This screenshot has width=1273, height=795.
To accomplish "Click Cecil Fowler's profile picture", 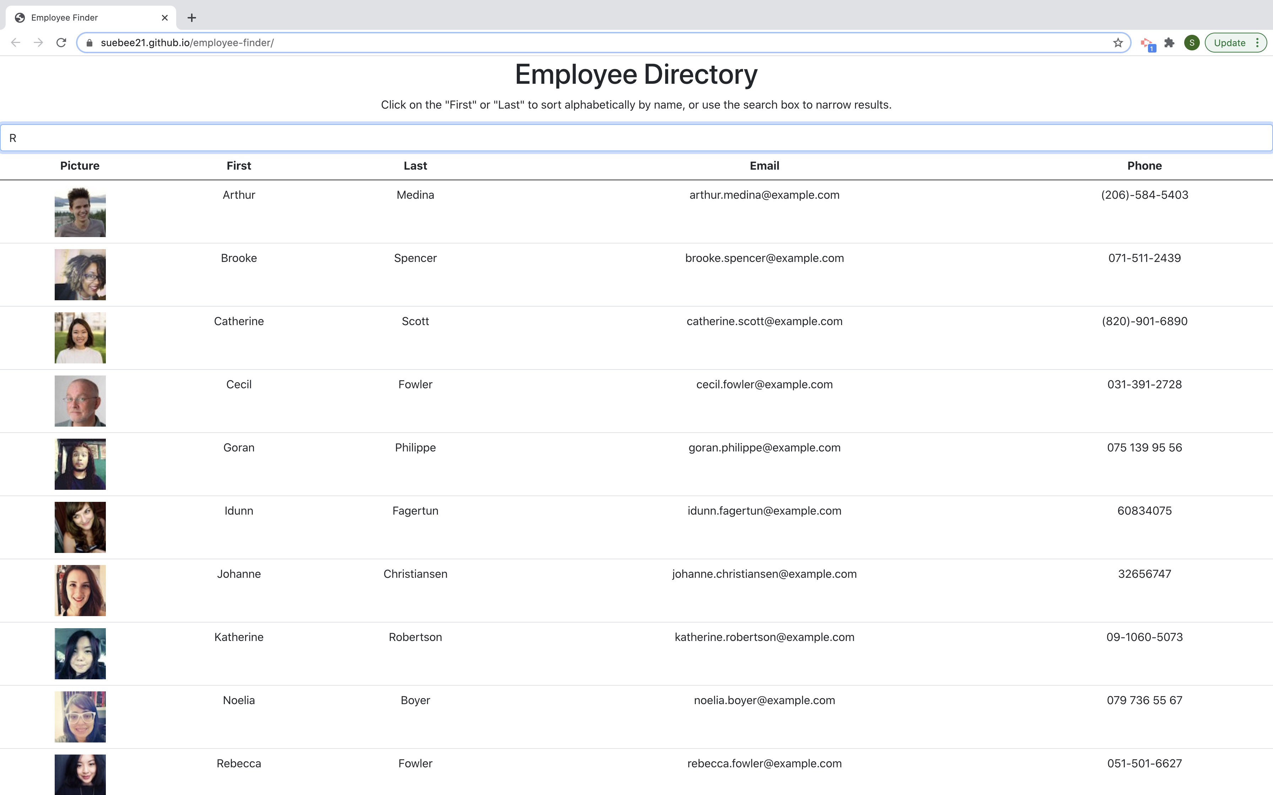I will [x=80, y=401].
